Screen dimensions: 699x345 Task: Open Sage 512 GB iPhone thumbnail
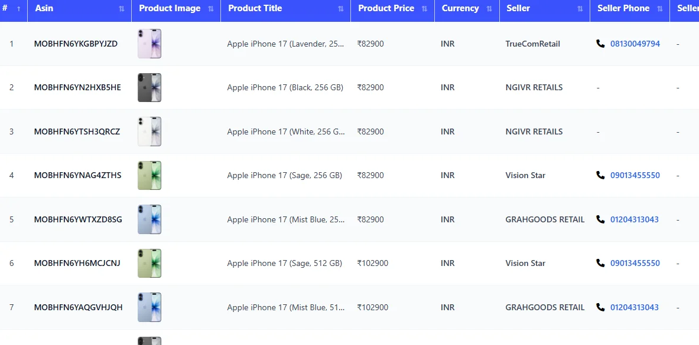coord(149,263)
